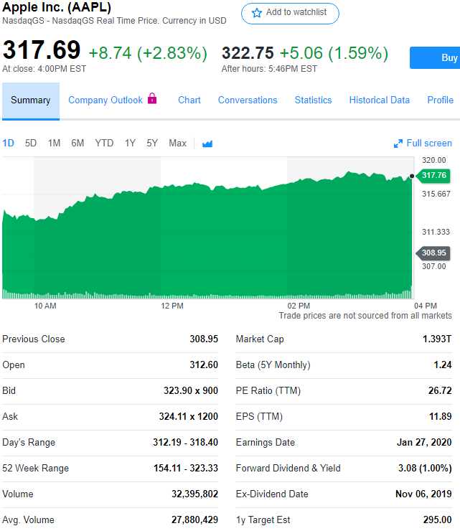Show the Max chart range
Viewport: 460px width, 531px height.
coord(177,143)
